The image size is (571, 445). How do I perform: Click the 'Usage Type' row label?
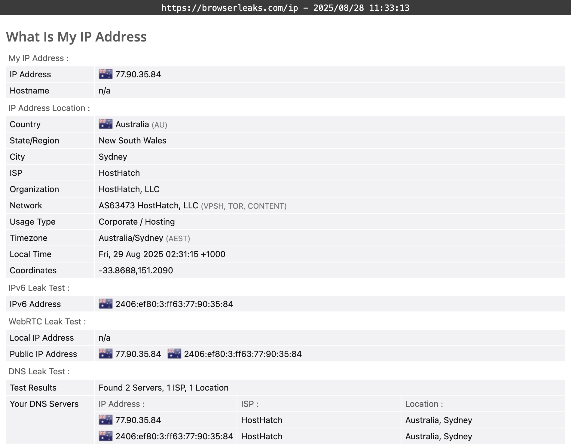[32, 222]
